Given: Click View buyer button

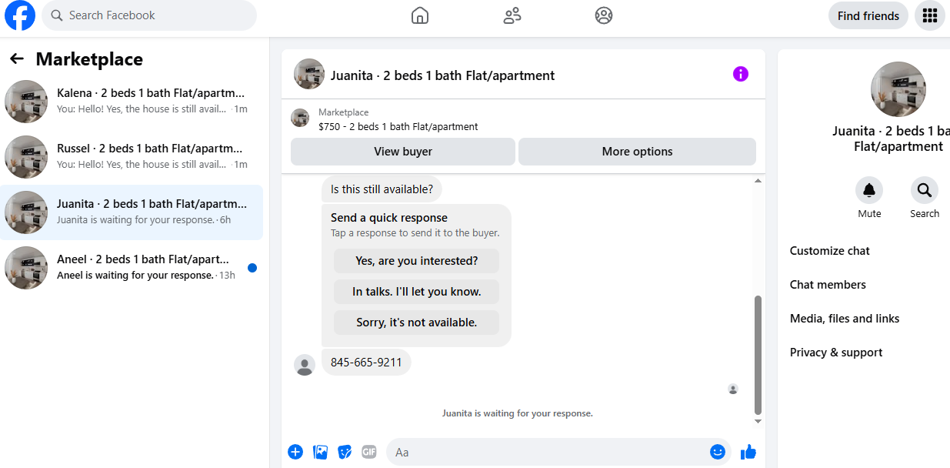Looking at the screenshot, I should click(403, 152).
